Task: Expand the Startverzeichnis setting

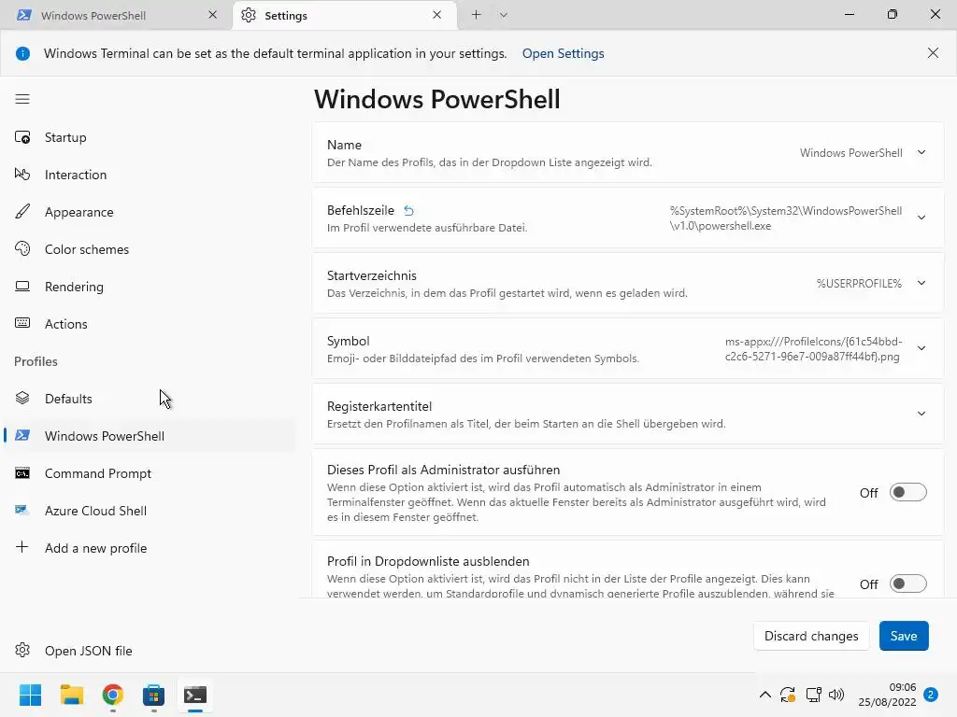Action: (x=921, y=283)
